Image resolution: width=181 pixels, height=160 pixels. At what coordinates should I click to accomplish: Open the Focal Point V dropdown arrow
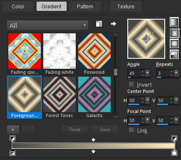click(176, 120)
